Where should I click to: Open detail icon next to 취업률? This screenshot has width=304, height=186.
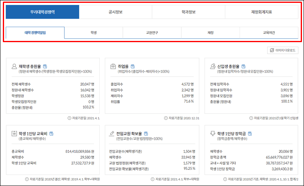click(133, 66)
